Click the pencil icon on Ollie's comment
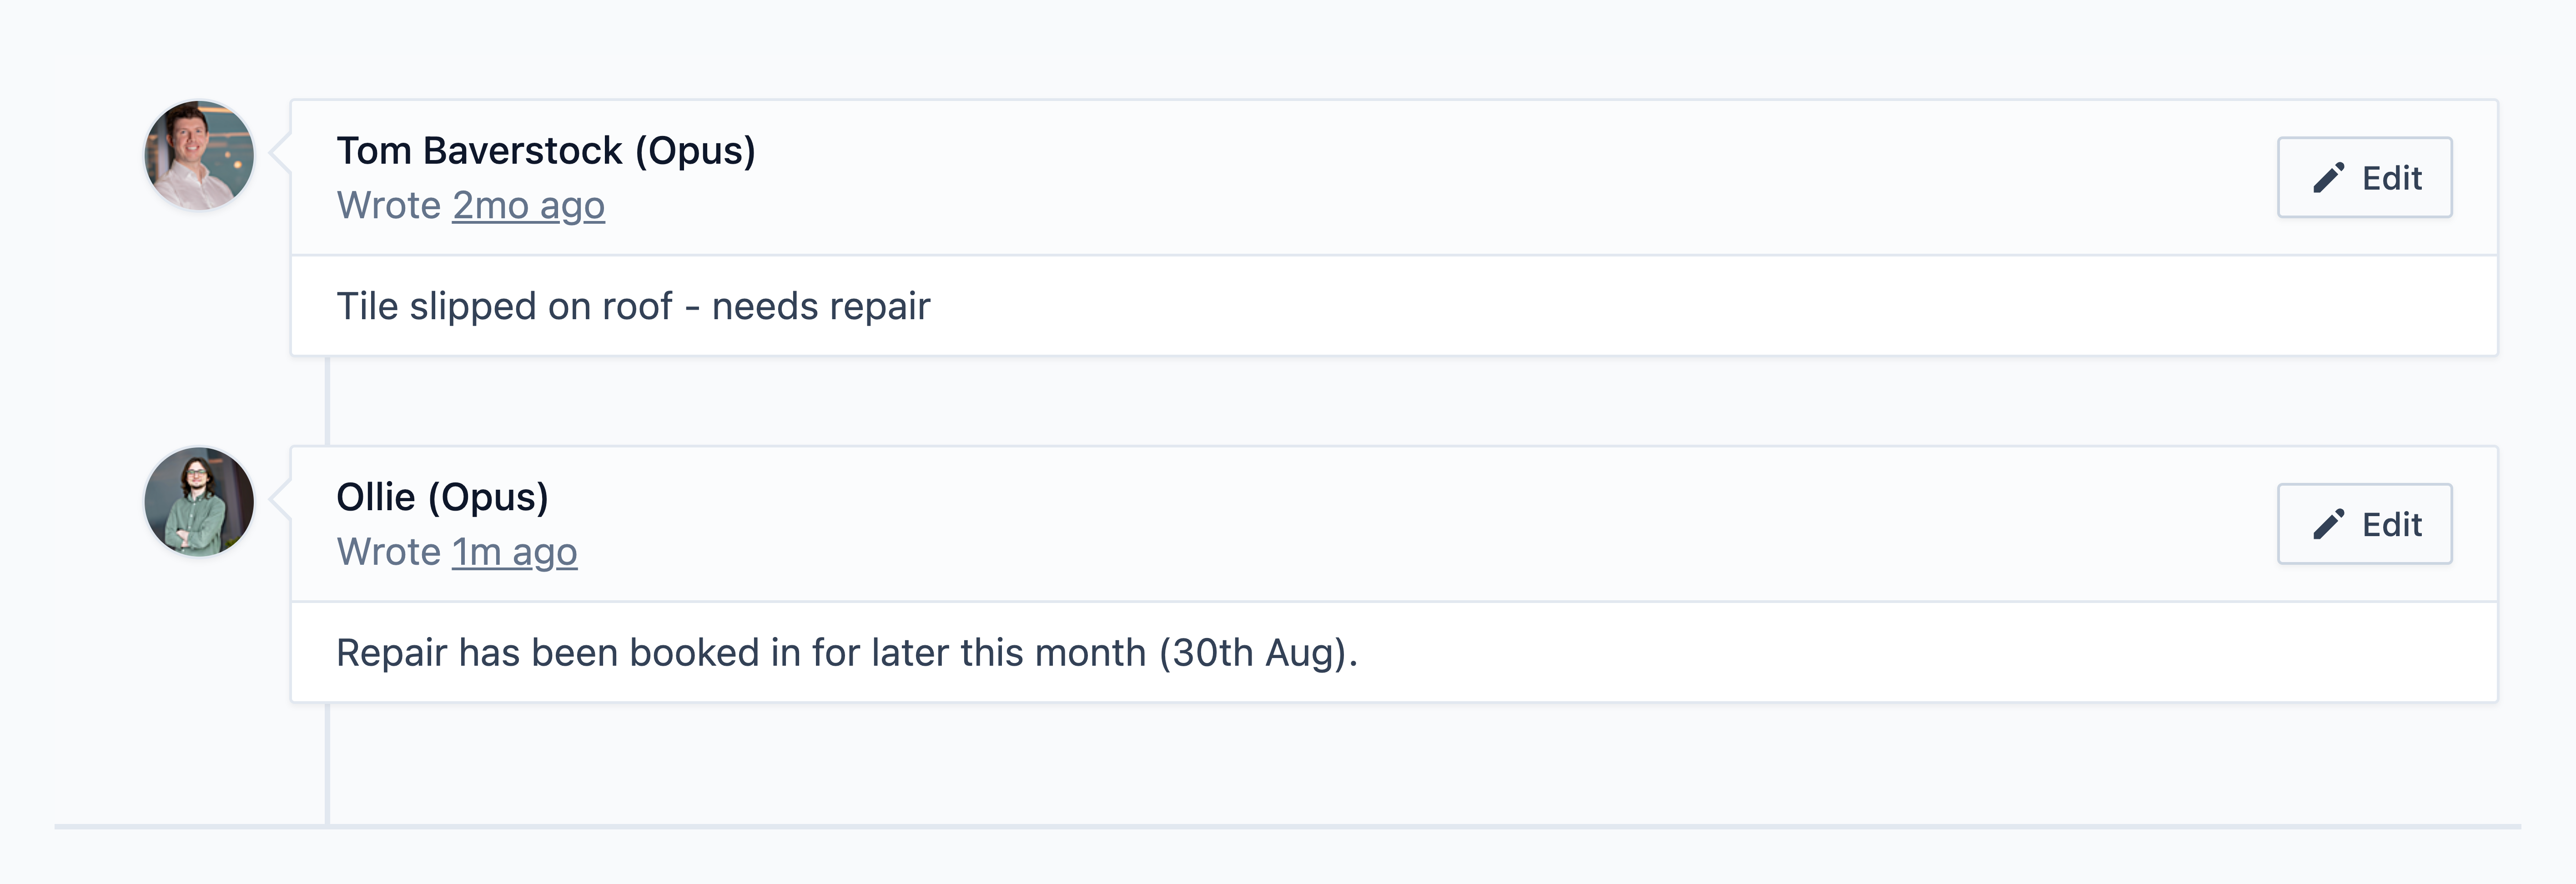 coord(2328,524)
